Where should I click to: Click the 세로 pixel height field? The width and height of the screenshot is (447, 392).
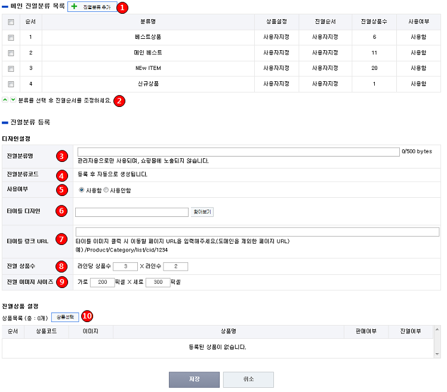click(158, 282)
